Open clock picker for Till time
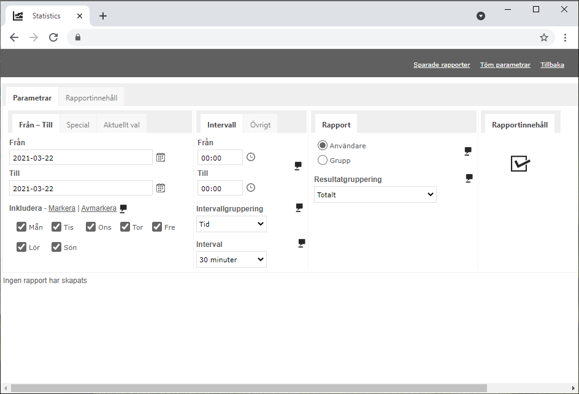 [x=251, y=188]
